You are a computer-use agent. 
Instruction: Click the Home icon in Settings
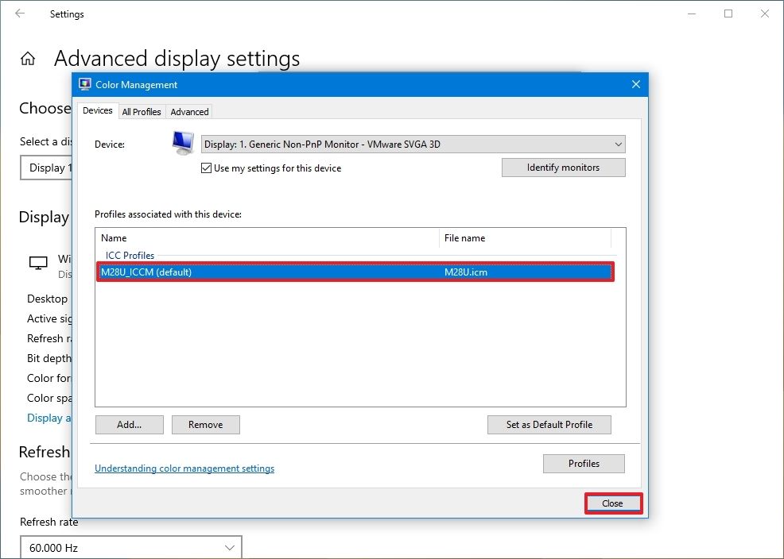coord(27,58)
